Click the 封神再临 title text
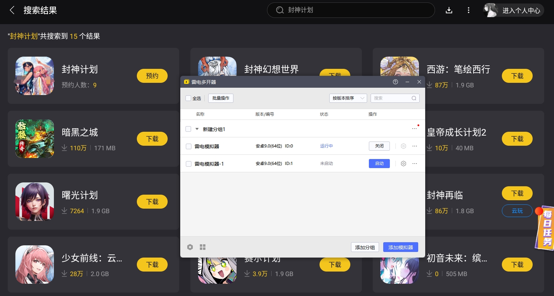Image resolution: width=554 pixels, height=296 pixels. 445,195
